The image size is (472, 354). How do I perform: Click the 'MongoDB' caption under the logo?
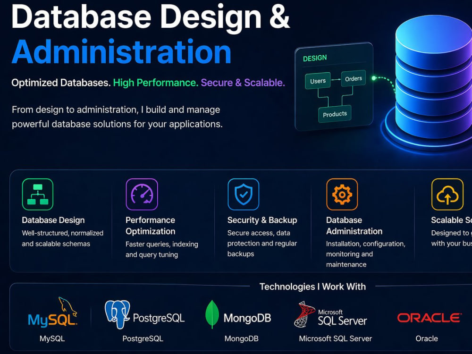coord(241,338)
